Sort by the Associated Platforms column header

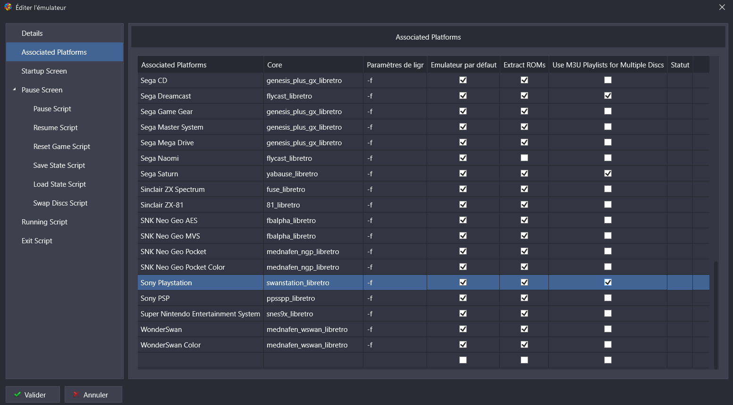click(201, 65)
